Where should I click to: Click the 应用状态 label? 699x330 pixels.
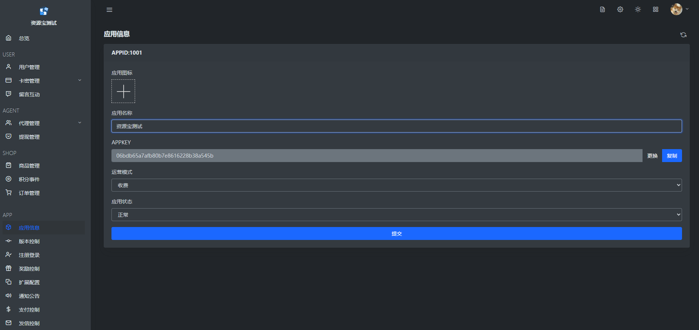pyautogui.click(x=122, y=202)
